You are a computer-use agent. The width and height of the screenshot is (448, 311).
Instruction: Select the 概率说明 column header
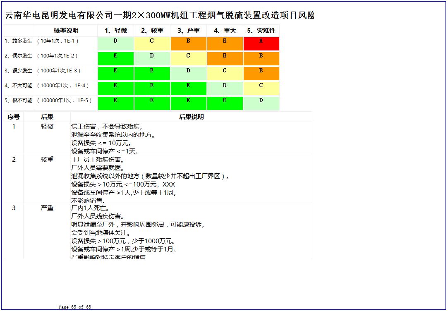pos(66,31)
